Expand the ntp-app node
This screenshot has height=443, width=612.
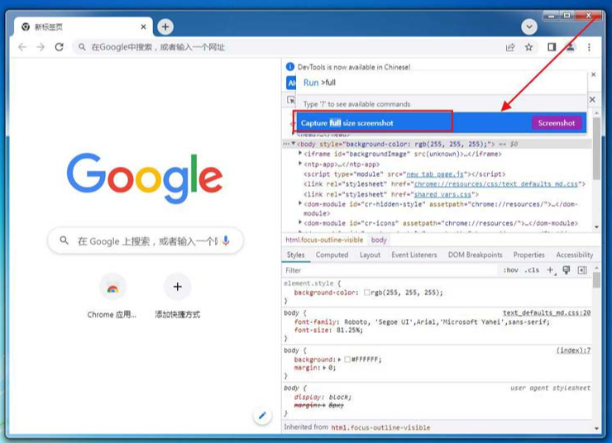(x=300, y=164)
